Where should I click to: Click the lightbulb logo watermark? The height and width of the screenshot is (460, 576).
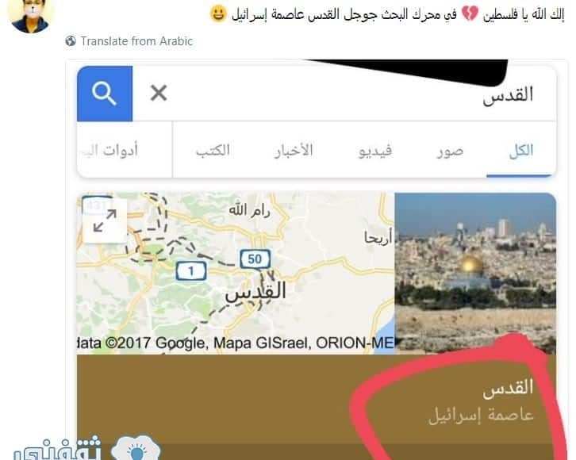[x=136, y=448]
